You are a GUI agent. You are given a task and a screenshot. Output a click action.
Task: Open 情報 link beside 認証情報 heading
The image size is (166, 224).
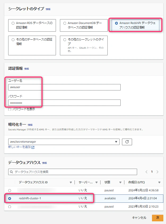[27, 69]
